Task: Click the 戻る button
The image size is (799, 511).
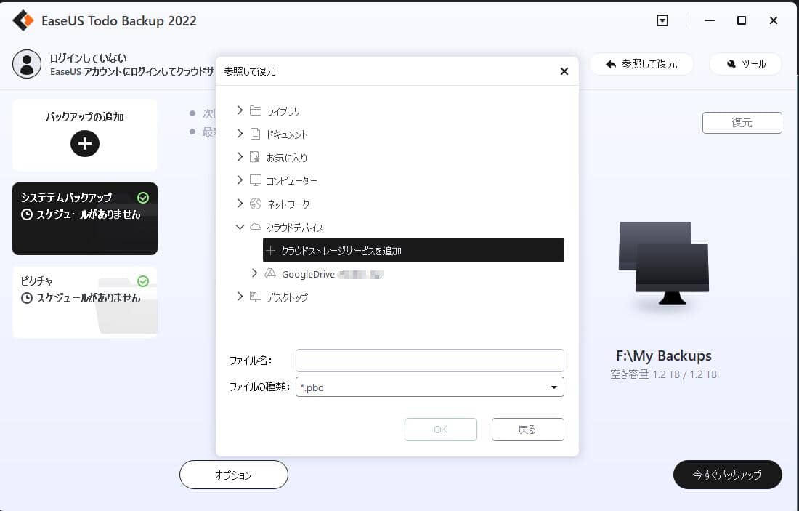Action: pos(528,430)
